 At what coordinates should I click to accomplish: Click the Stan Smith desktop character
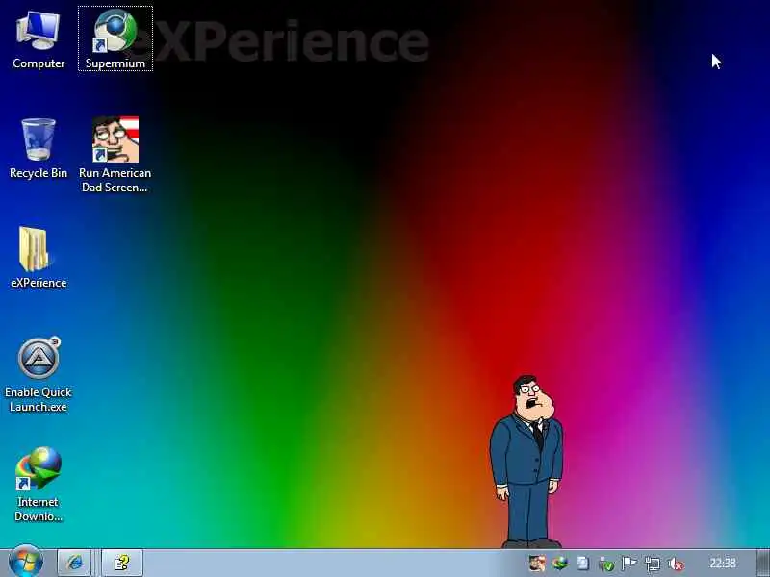click(x=526, y=462)
